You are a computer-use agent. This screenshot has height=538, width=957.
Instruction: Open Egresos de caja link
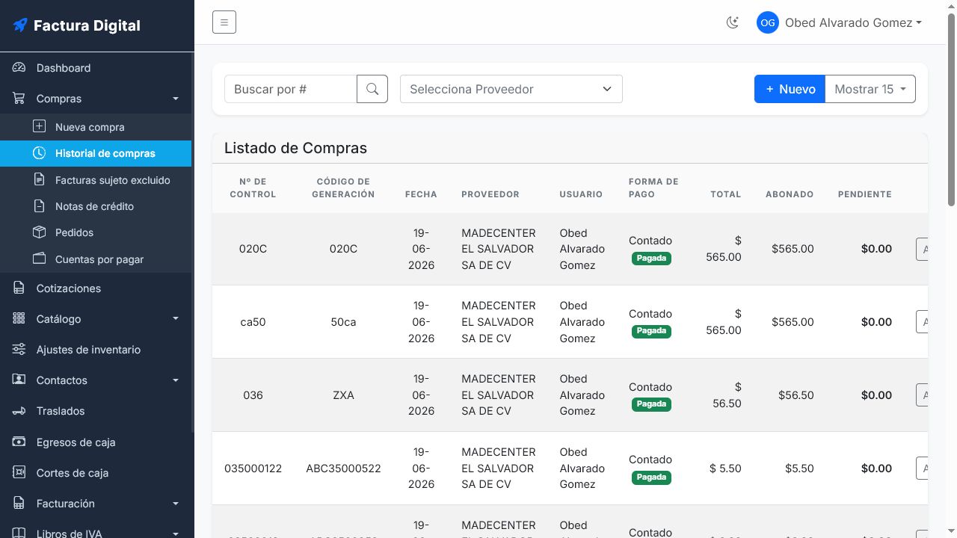pos(96,442)
